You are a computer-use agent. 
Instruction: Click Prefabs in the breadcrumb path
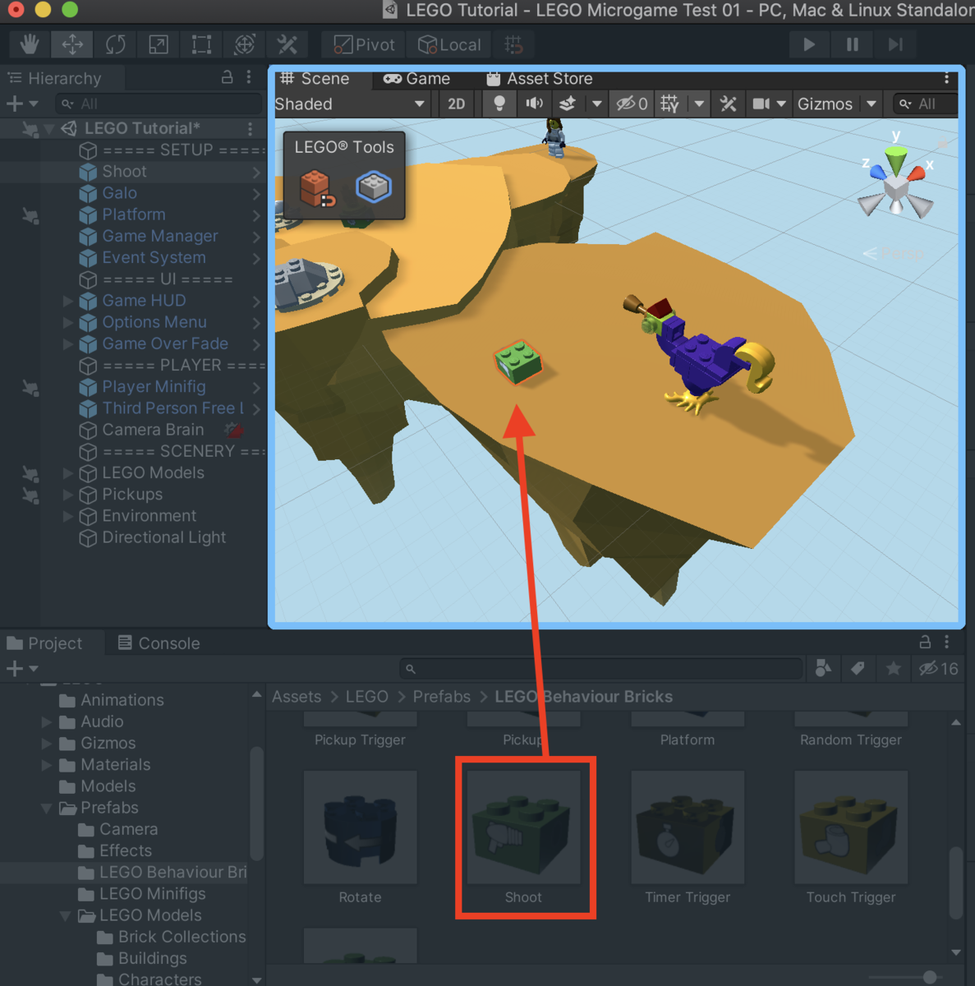(x=442, y=696)
